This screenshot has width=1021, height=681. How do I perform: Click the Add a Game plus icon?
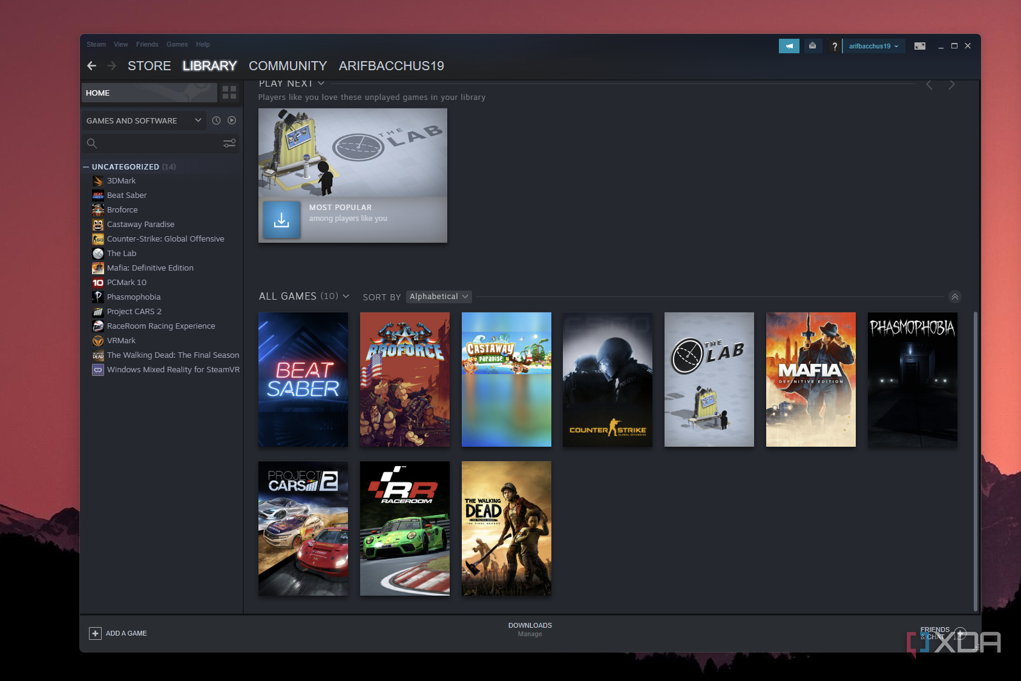(95, 633)
